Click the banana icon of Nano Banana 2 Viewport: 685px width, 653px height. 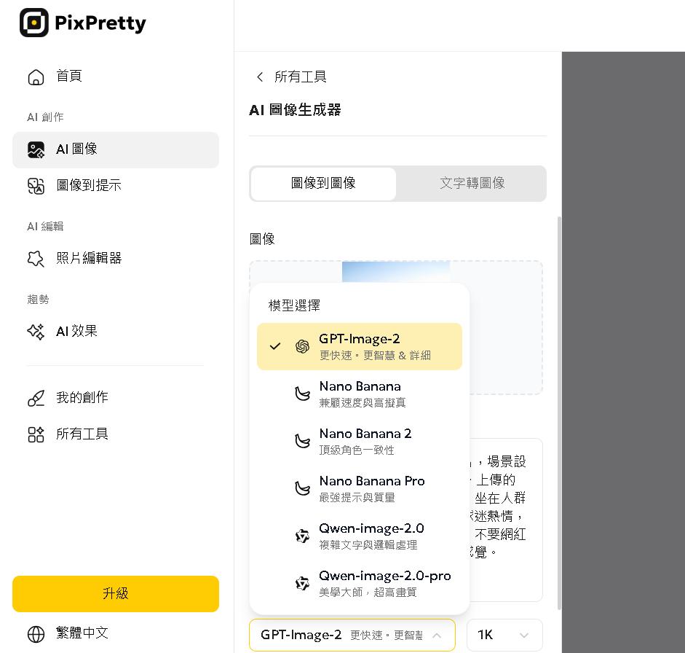coord(302,441)
